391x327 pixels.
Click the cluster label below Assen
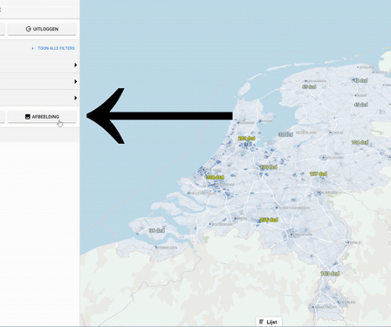pos(360,105)
